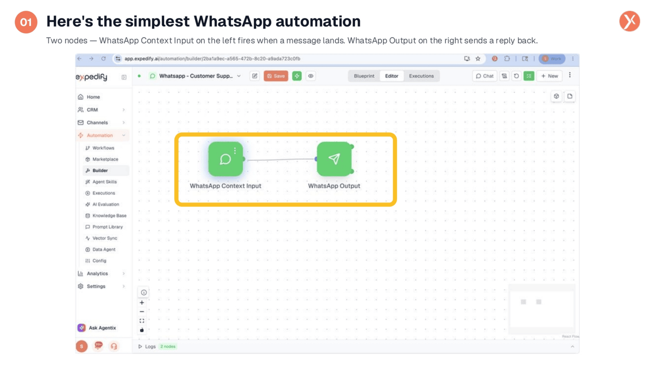Open Marketplace in the sidebar

pyautogui.click(x=105, y=159)
